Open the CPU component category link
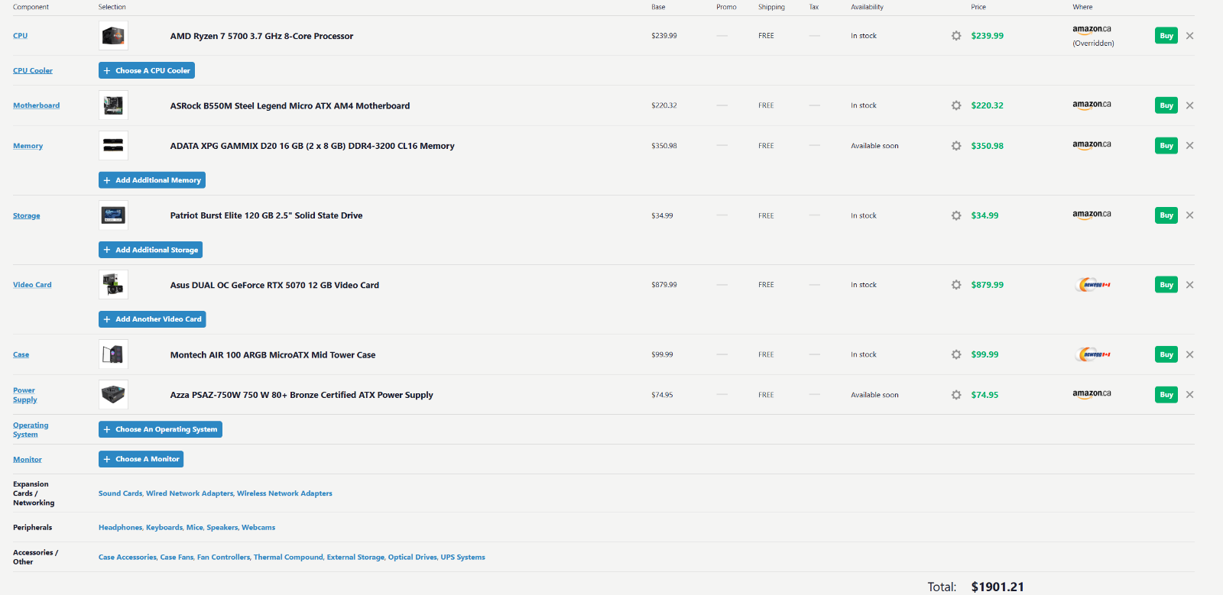Image resolution: width=1223 pixels, height=595 pixels. [x=21, y=36]
